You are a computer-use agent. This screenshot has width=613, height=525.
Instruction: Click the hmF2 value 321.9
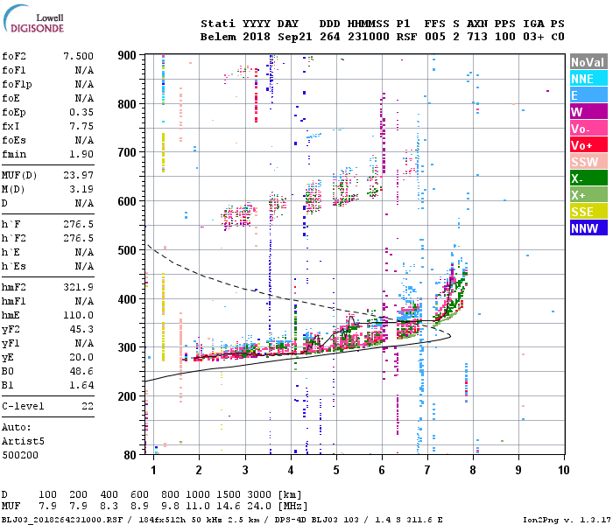79,287
